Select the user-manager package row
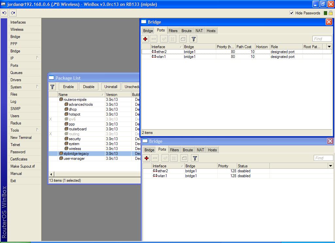335x243 pixels. click(94, 159)
